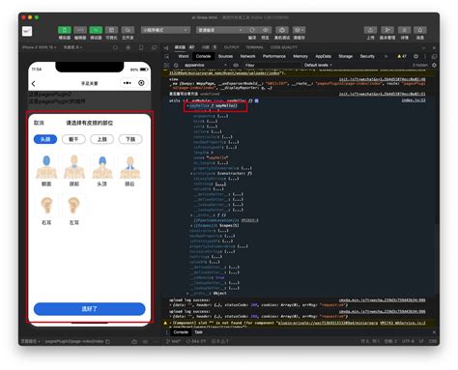Open DevTools console settings gear

click(434, 65)
